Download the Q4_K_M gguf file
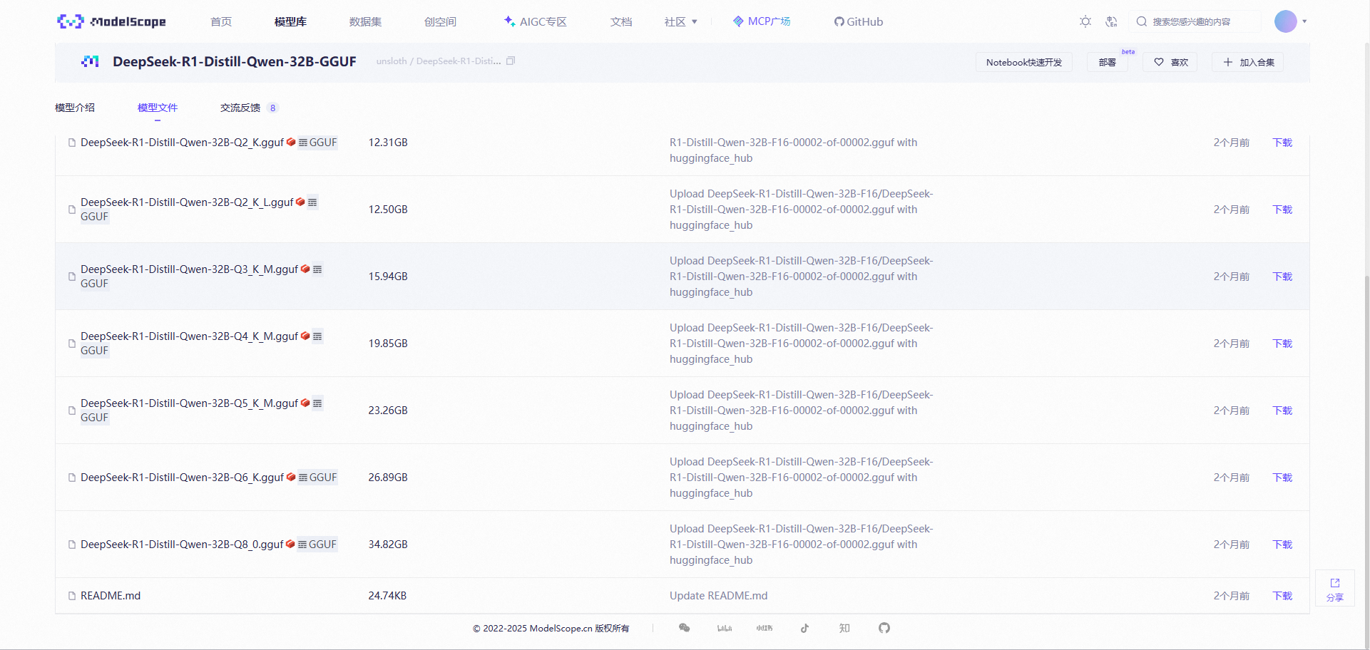 click(x=1282, y=344)
